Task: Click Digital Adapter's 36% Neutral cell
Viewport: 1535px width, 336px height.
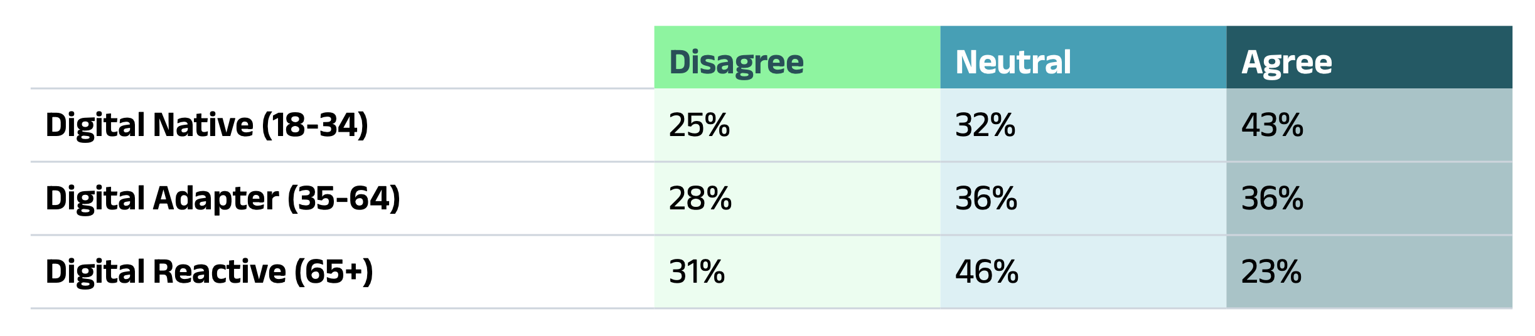Action: click(986, 198)
